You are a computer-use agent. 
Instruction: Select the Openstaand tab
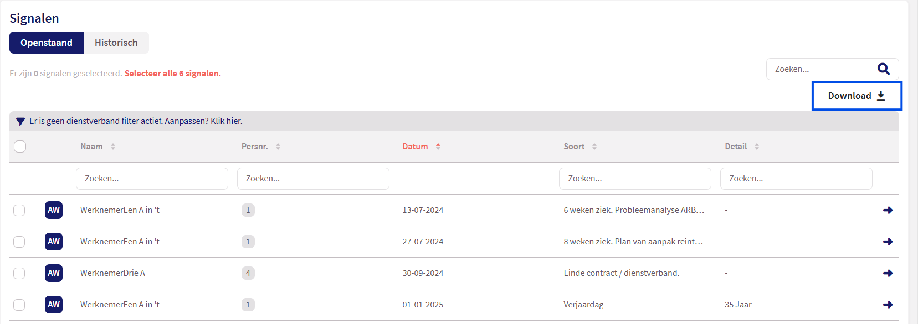click(47, 43)
